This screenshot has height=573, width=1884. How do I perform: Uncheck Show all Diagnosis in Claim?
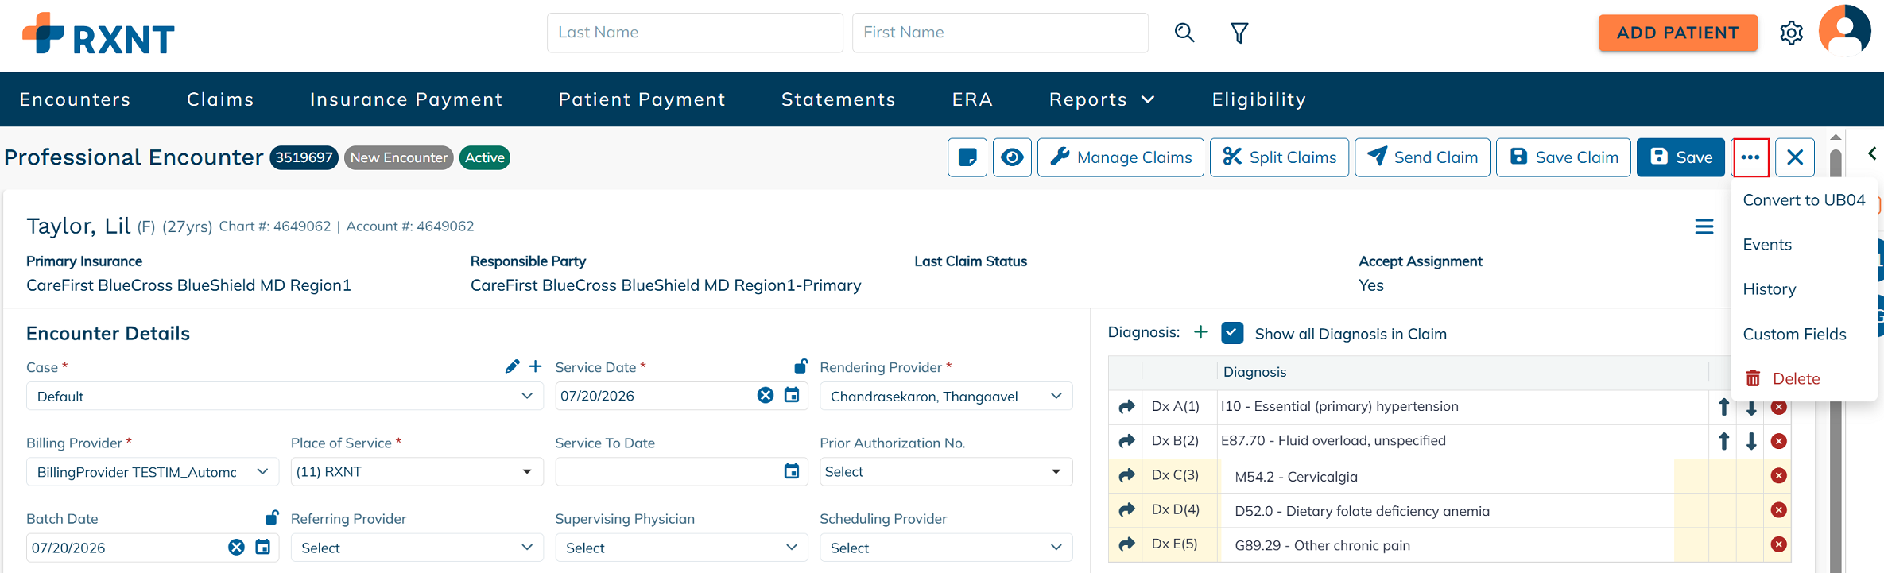(x=1232, y=333)
